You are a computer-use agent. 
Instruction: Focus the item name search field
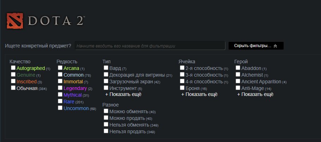pyautogui.click(x=150, y=46)
